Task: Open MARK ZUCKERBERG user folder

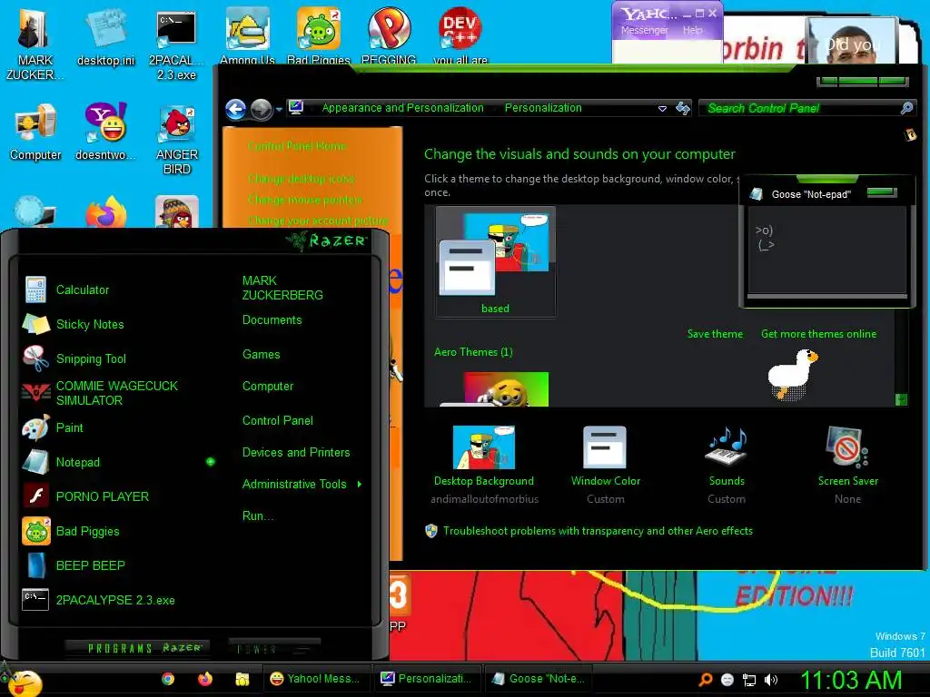Action: point(282,288)
